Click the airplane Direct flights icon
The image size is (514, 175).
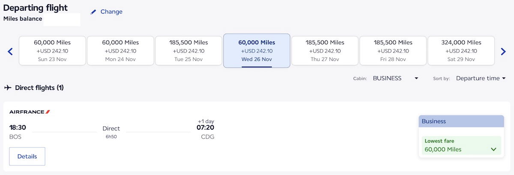point(8,88)
